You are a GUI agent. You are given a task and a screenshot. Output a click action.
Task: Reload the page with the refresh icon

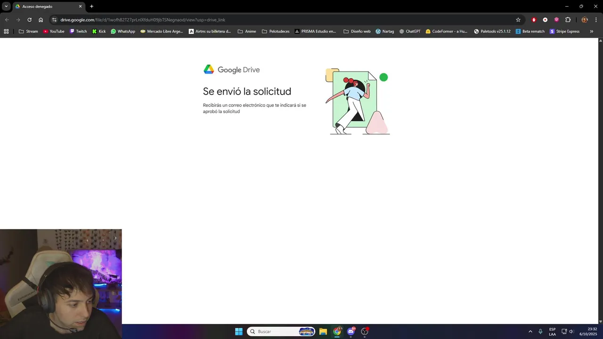coord(29,20)
